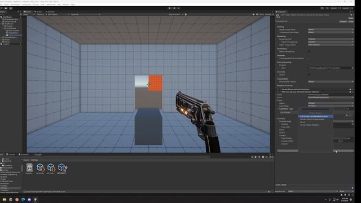
Task: Open the Play Focused dropdown
Action: pos(176,15)
